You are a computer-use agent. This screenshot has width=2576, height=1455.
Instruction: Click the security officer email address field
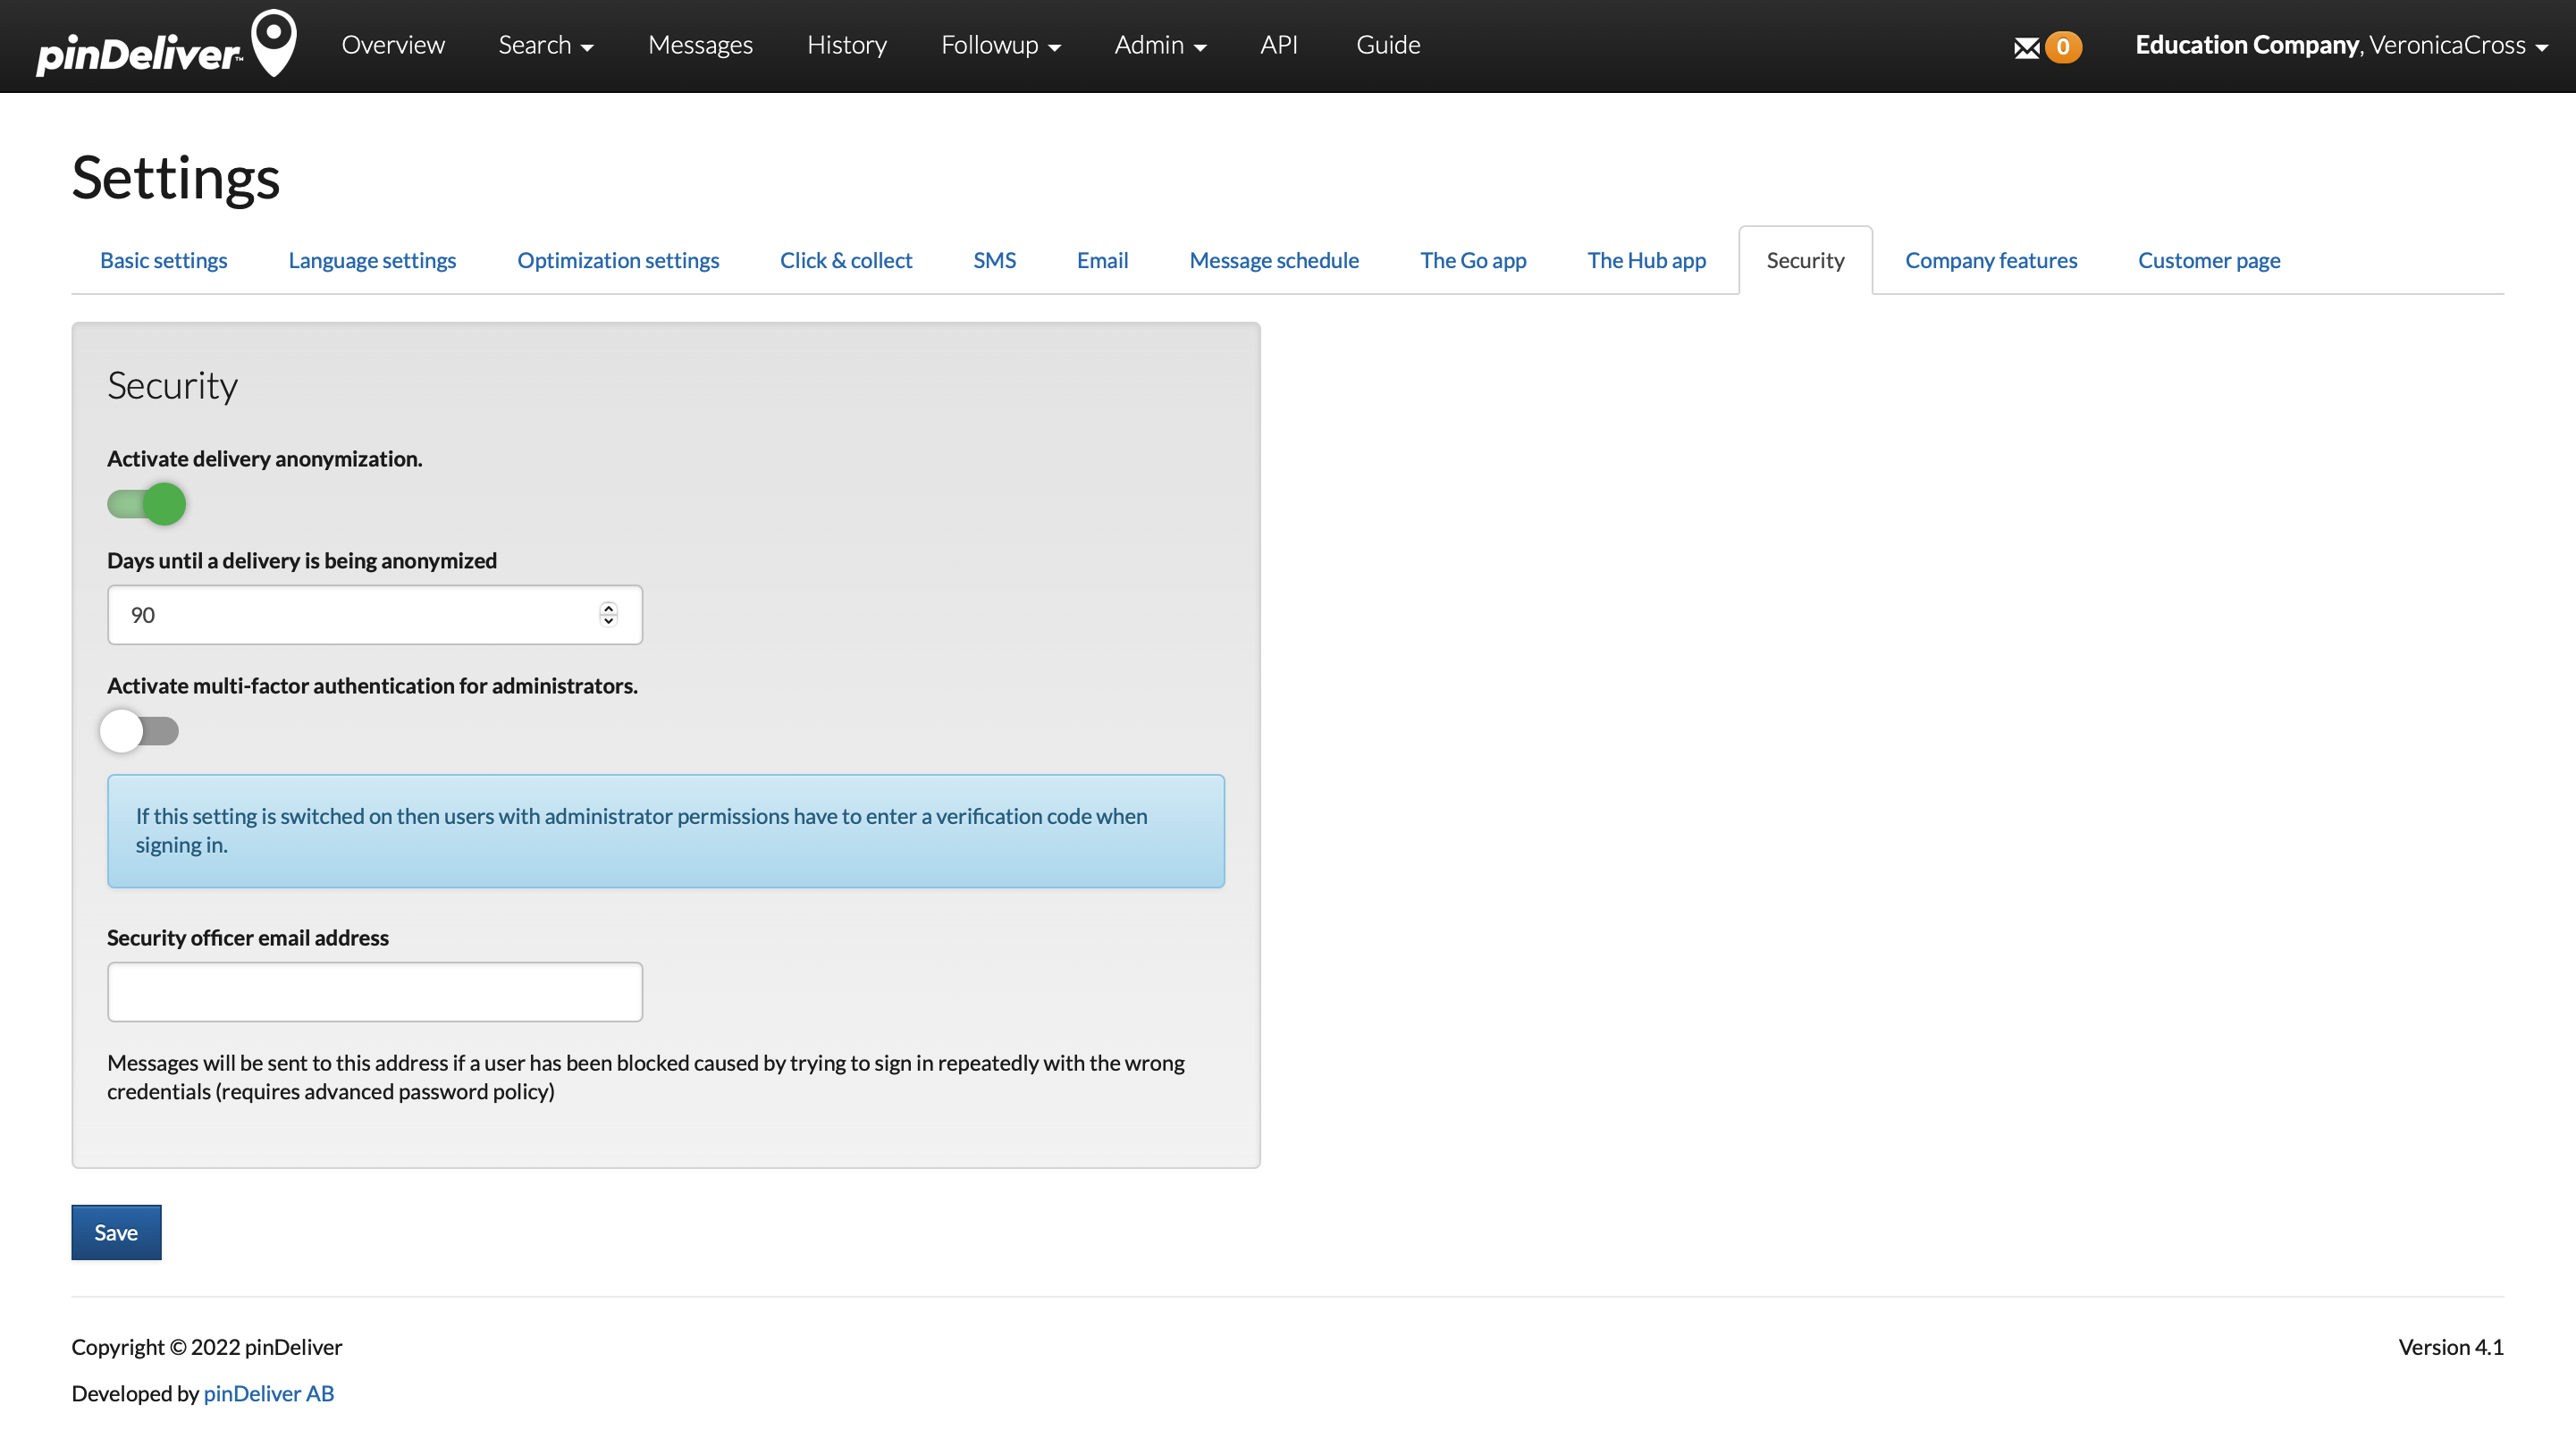point(375,991)
